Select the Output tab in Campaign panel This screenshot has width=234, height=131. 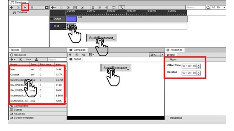click(75, 59)
